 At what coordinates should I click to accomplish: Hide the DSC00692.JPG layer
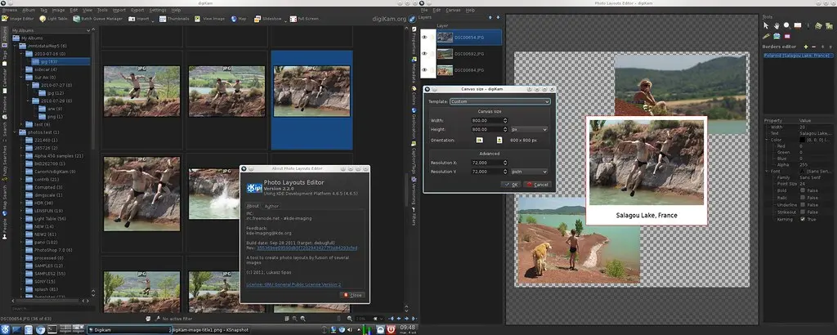pos(425,53)
